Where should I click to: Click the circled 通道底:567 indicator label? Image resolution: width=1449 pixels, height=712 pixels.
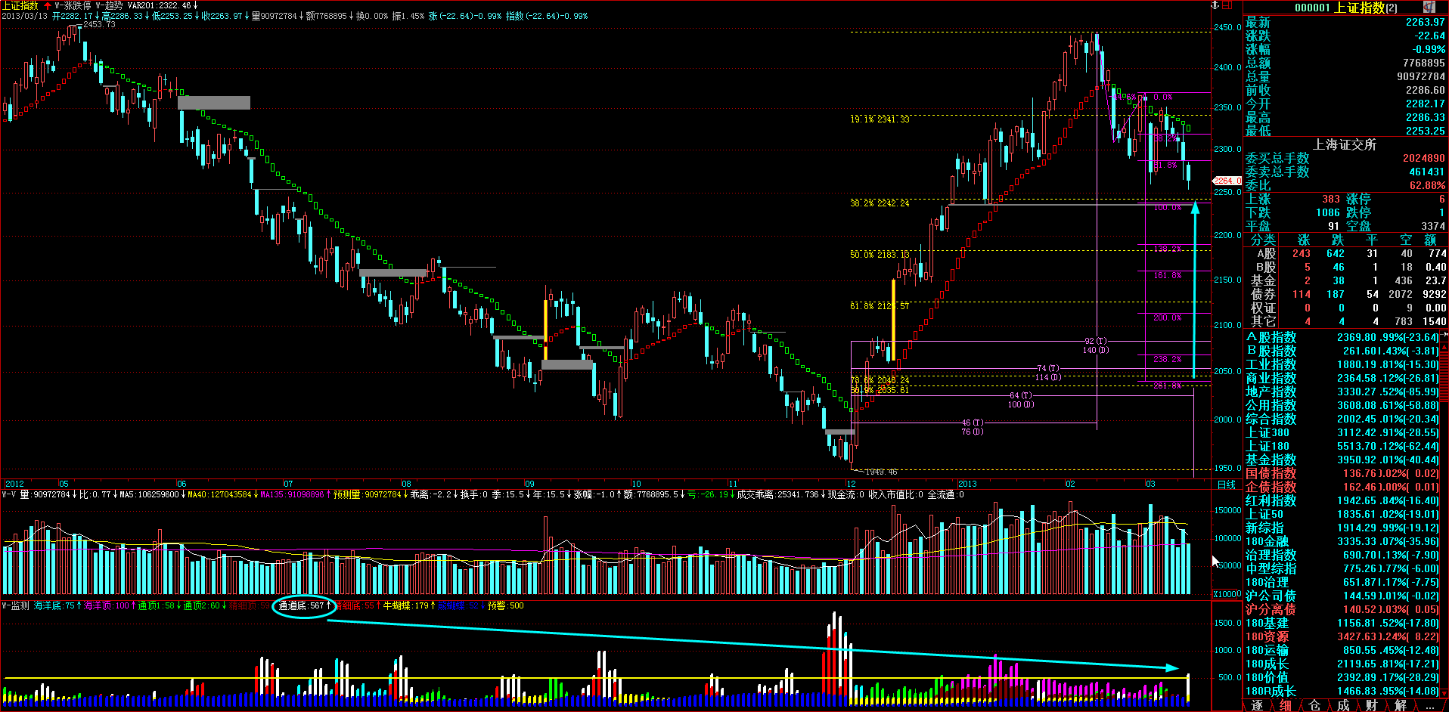coord(303,605)
